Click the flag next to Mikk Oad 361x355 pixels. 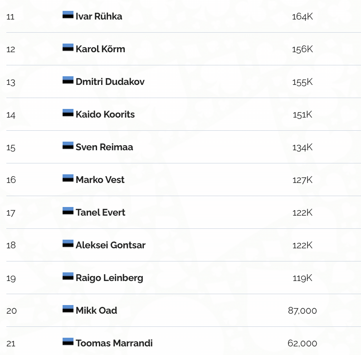coord(68,309)
